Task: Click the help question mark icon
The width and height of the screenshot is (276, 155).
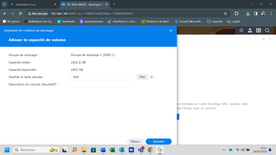Action: point(249,39)
